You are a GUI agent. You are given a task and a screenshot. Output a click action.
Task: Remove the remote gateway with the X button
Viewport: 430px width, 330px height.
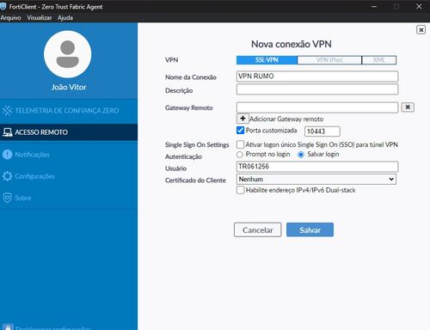coord(408,107)
